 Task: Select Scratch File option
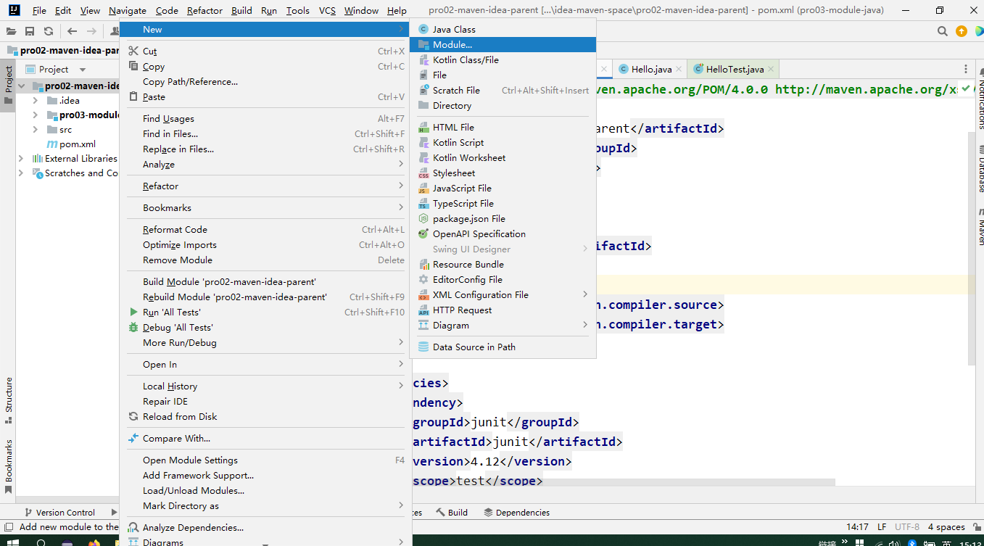point(503,90)
